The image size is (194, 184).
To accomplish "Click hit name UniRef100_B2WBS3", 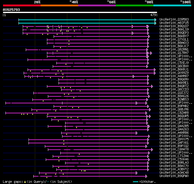I will [174, 99].
